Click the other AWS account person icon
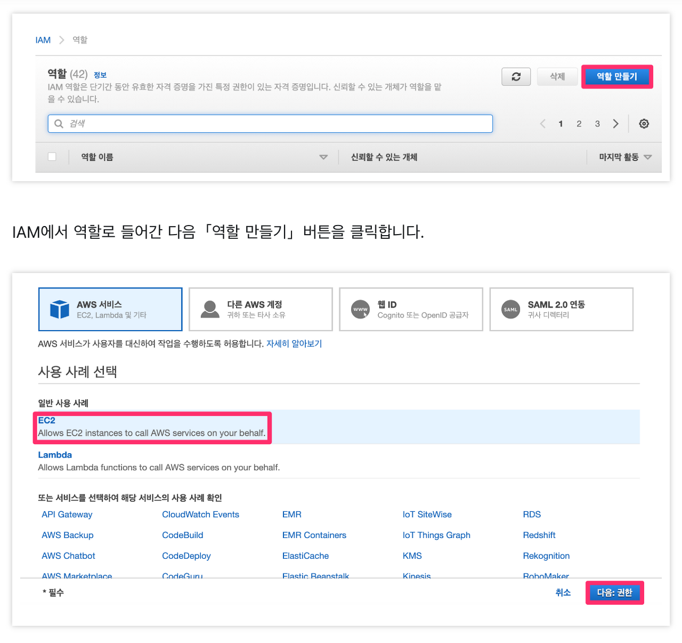 (x=210, y=309)
